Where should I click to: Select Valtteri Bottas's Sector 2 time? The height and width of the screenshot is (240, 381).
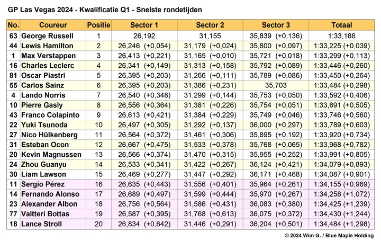tap(210, 214)
